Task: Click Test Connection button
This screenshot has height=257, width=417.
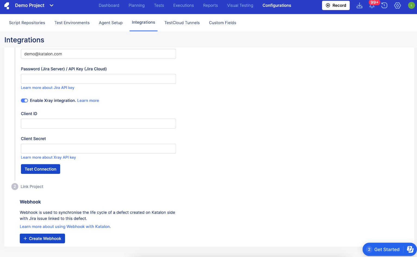Action: click(41, 169)
